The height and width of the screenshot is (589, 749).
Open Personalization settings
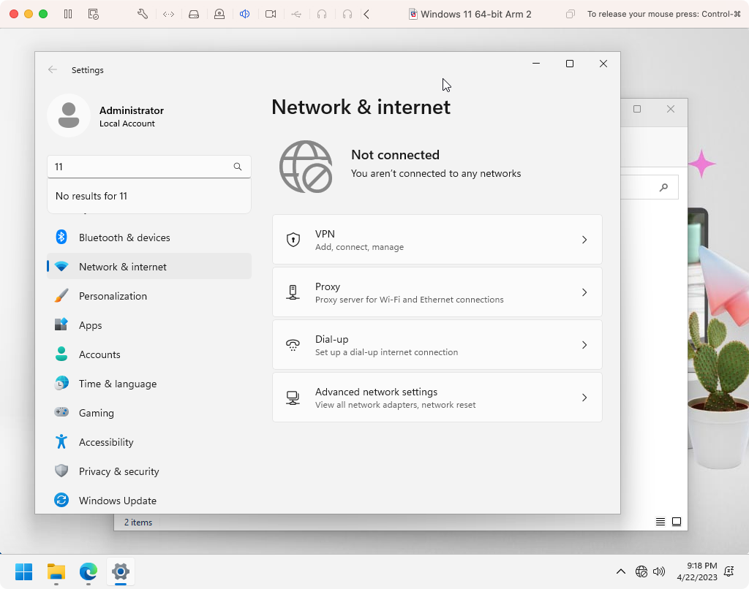click(149, 296)
